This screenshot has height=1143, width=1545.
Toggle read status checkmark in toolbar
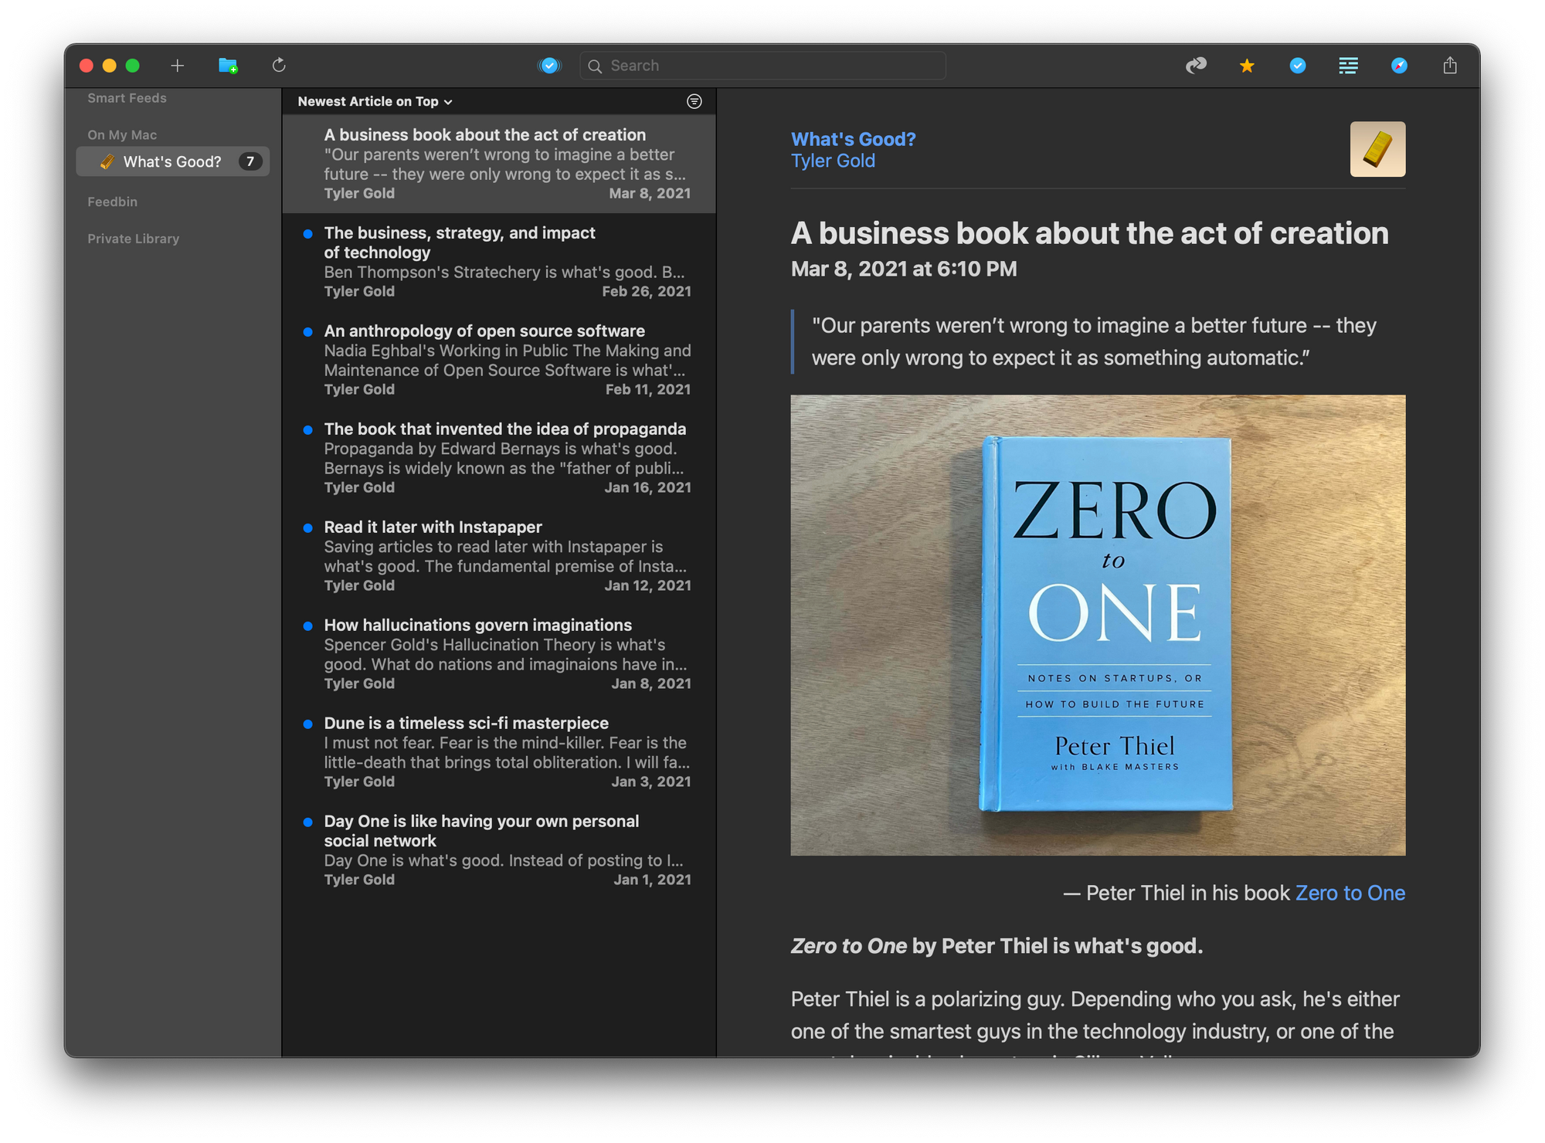click(x=1298, y=66)
